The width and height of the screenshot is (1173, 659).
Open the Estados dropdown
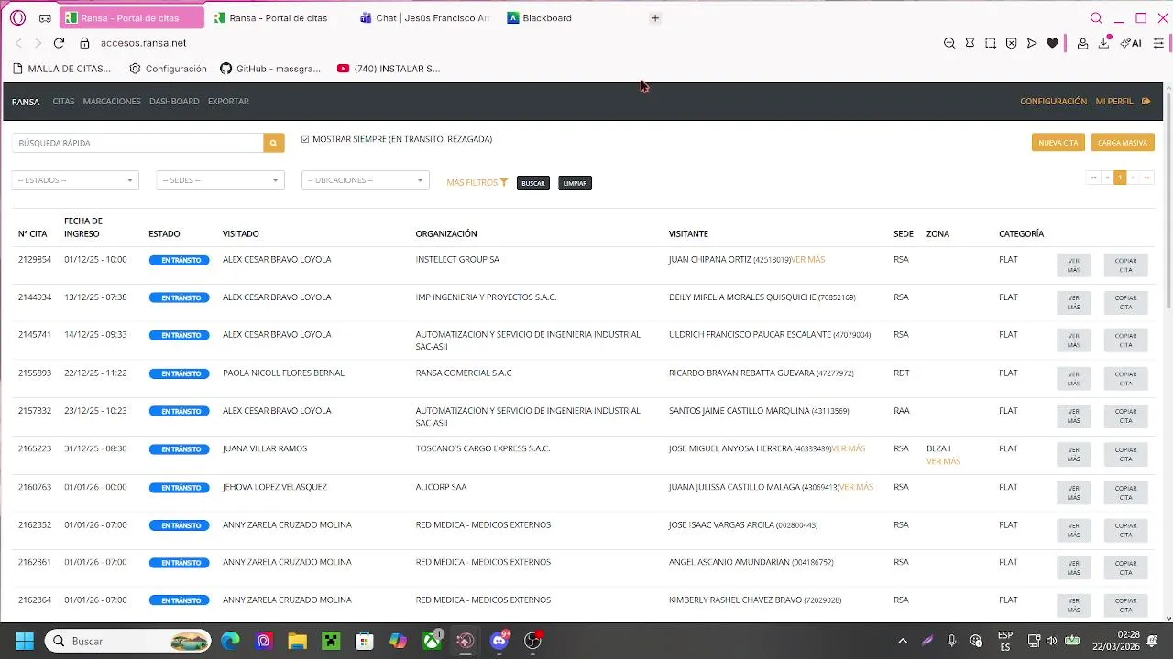[x=75, y=180]
